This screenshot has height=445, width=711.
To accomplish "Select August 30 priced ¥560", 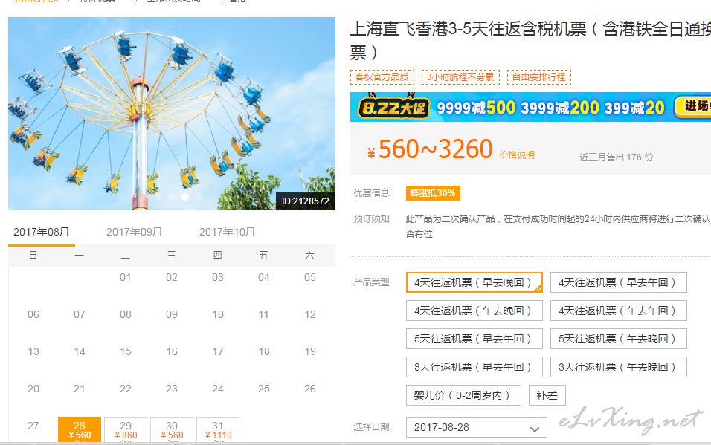I will point(172,429).
